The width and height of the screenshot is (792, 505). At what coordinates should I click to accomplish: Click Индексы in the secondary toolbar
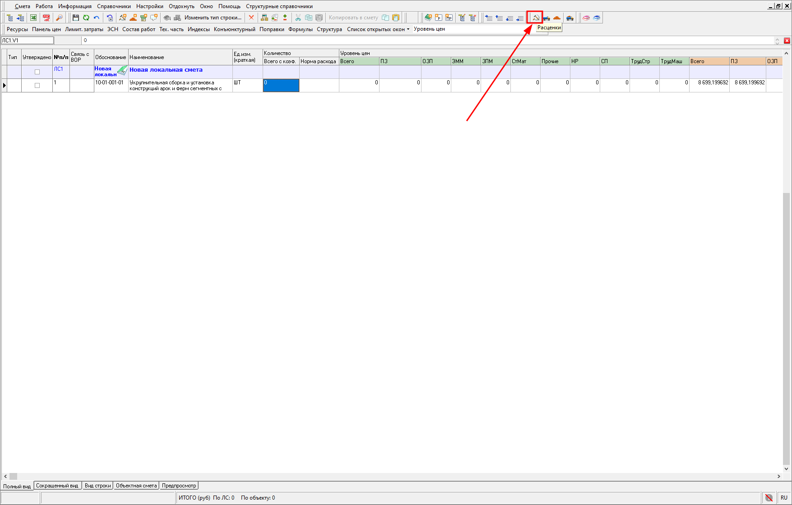(x=199, y=29)
